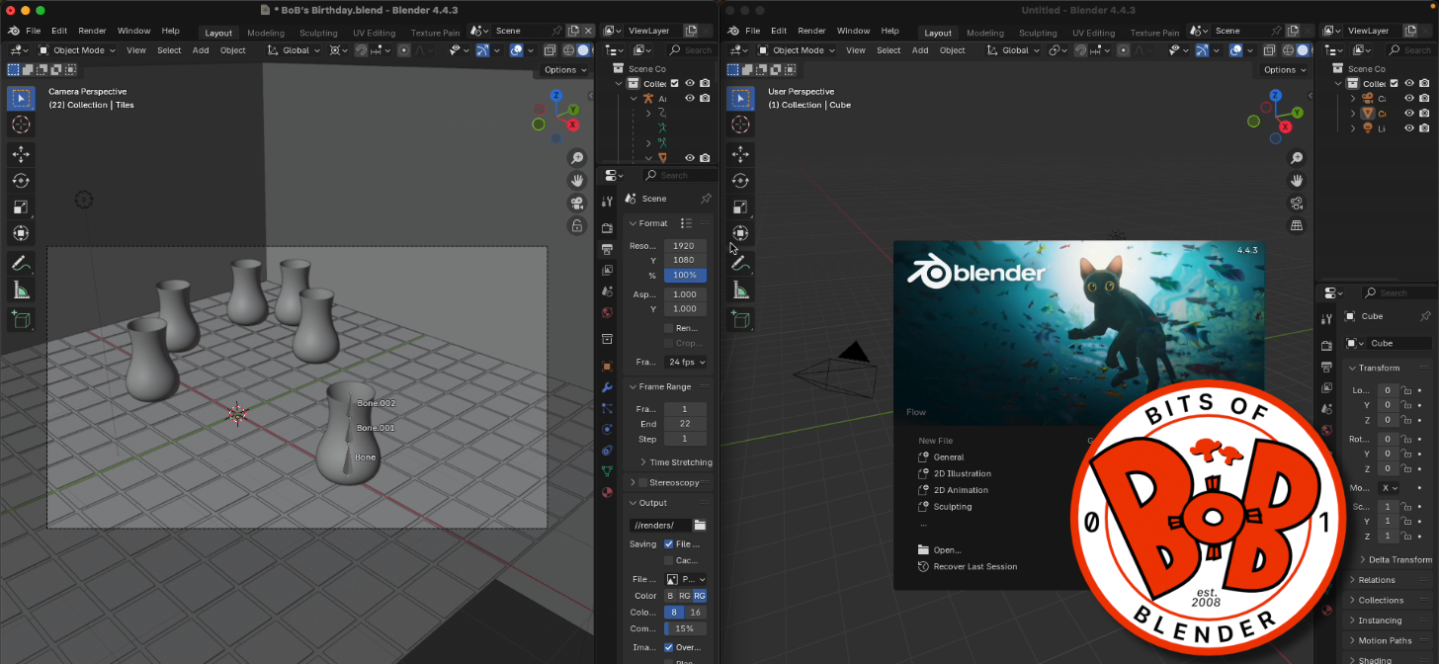Open Modifiers wrench tab in BoB's Birthday window
Screen dimensions: 1439x664
[x=607, y=386]
